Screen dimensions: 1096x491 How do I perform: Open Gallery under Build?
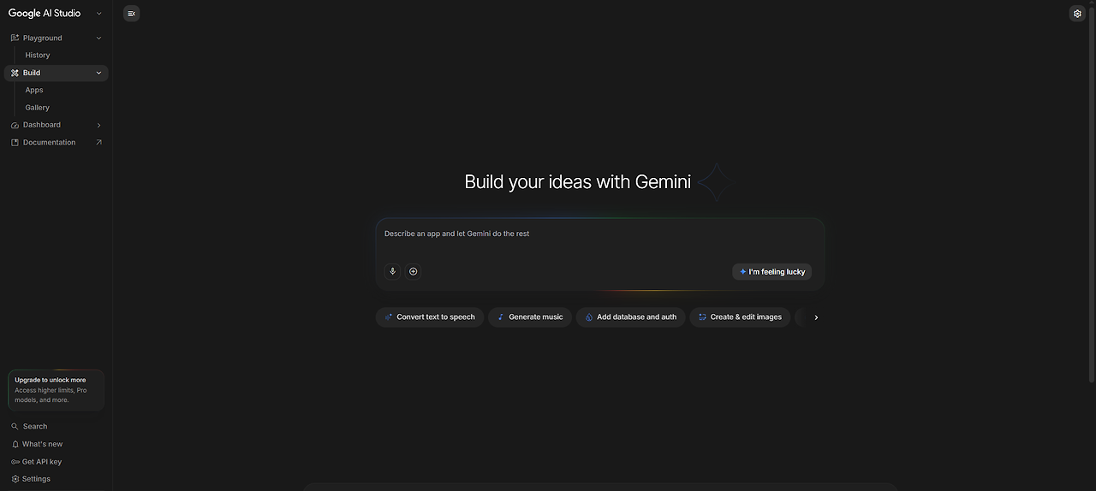(x=38, y=108)
